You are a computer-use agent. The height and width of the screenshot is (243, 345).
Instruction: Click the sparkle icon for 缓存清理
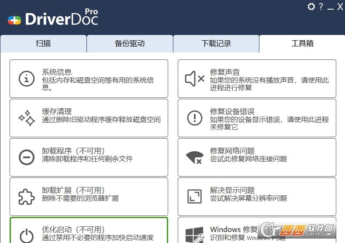[x=27, y=118]
